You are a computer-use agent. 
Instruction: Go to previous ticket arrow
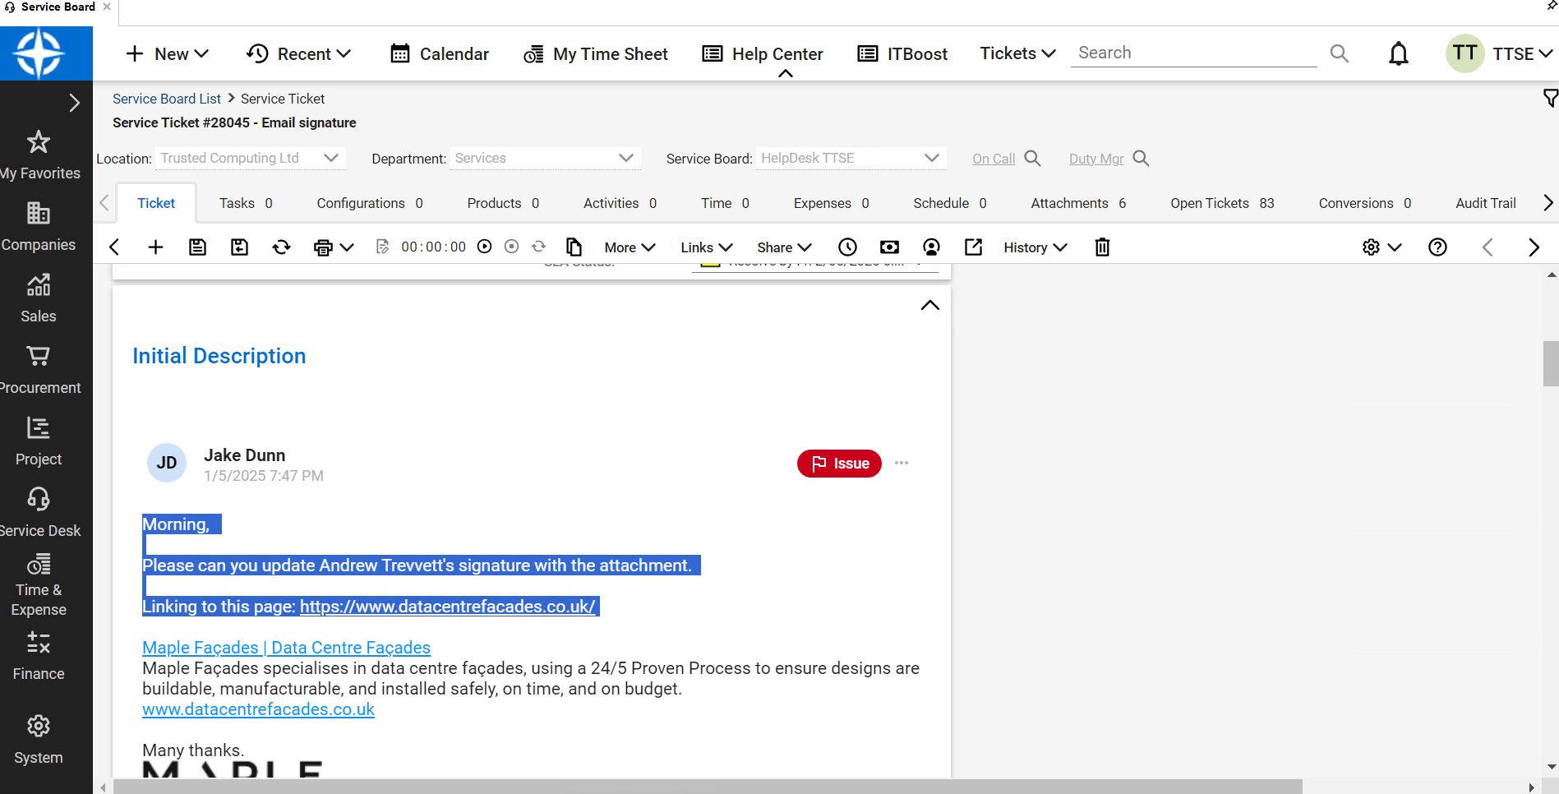1488,247
